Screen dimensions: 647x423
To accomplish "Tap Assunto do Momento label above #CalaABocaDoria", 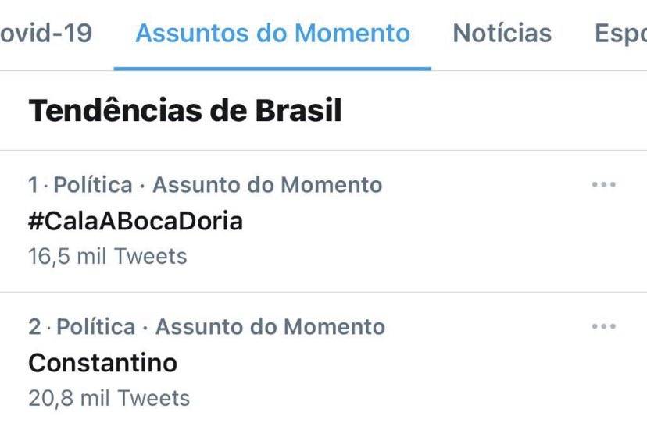I will pyautogui.click(x=267, y=185).
